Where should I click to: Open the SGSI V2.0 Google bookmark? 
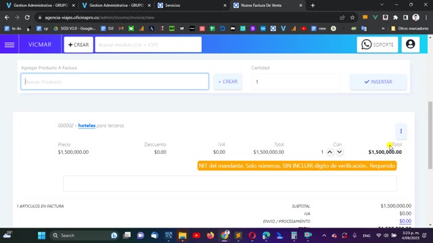point(74,28)
